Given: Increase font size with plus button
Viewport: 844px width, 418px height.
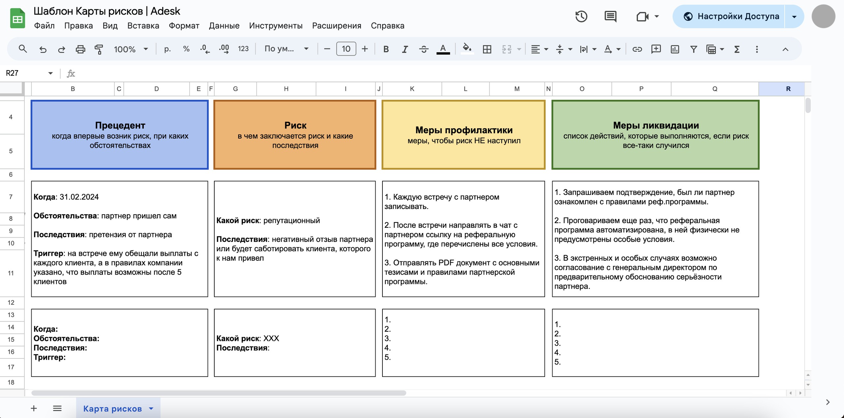Looking at the screenshot, I should [x=365, y=49].
